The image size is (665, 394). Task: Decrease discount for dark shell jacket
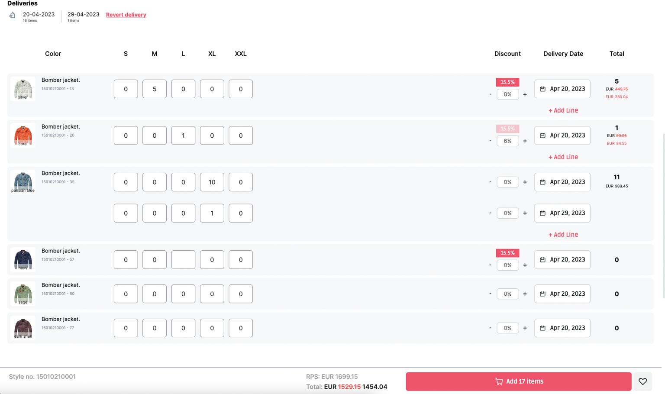coord(490,328)
